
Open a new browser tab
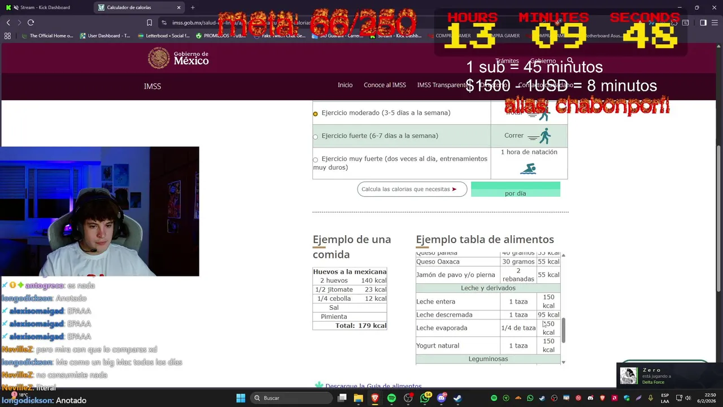click(193, 7)
